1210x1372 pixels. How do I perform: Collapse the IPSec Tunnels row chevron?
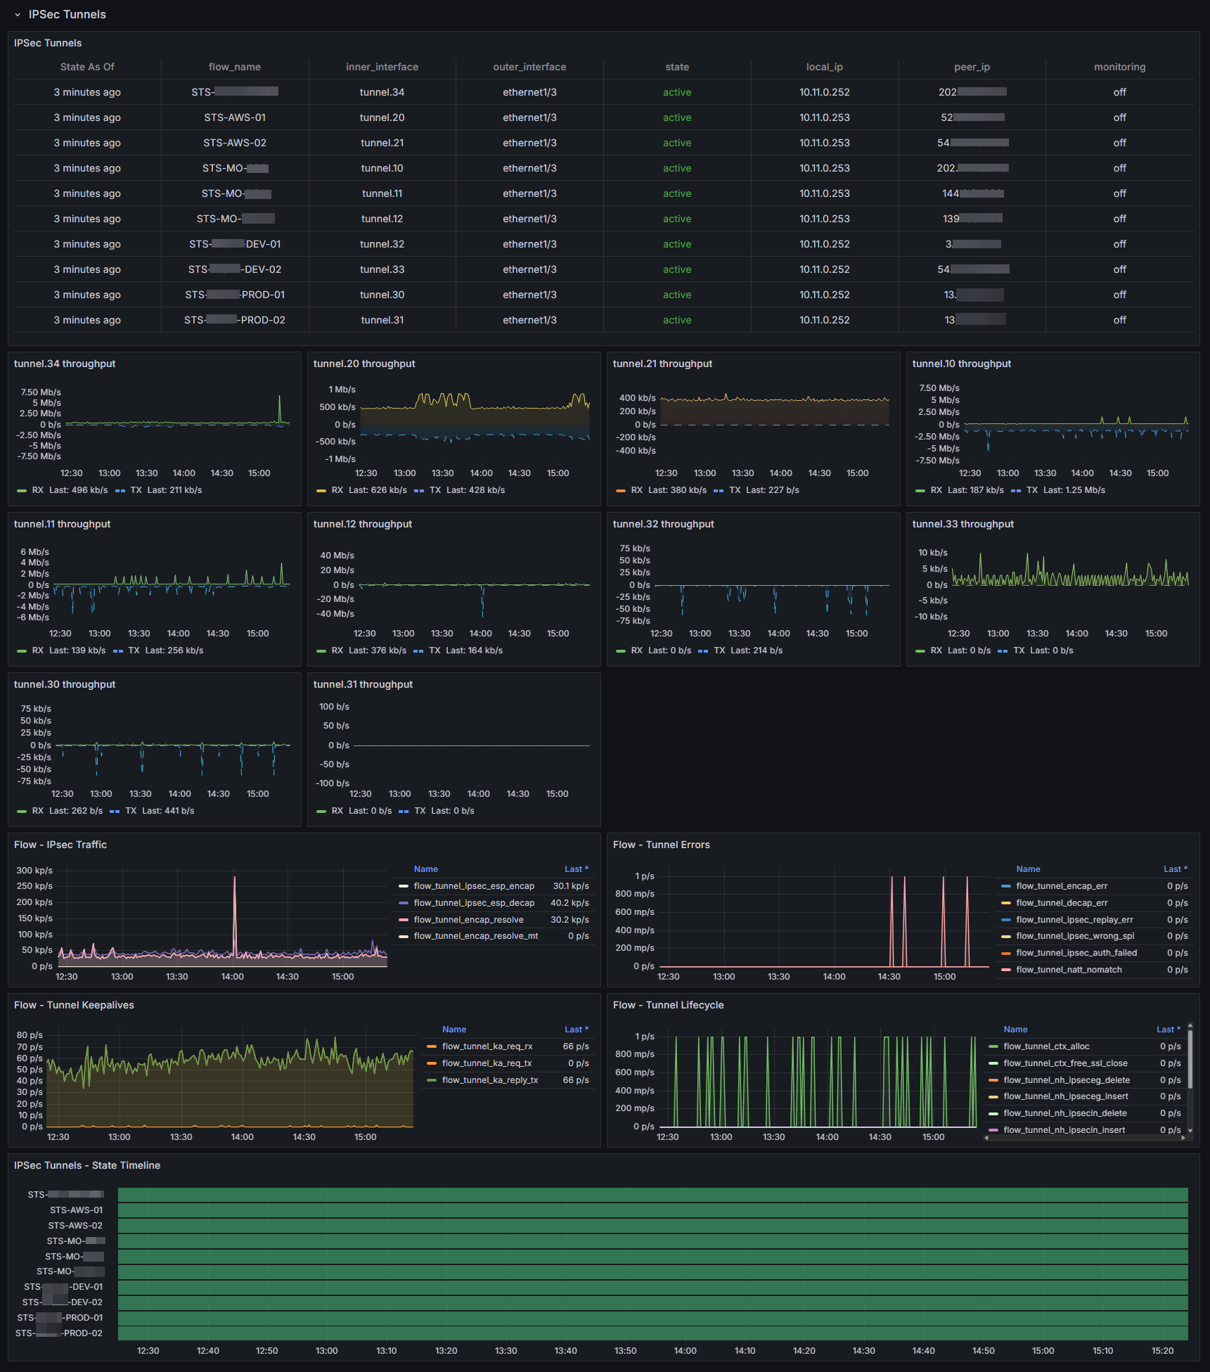pyautogui.click(x=18, y=15)
